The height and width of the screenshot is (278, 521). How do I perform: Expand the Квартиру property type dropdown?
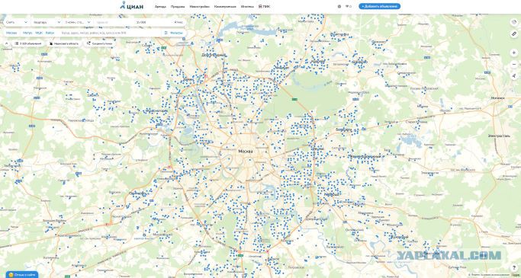tap(47, 22)
